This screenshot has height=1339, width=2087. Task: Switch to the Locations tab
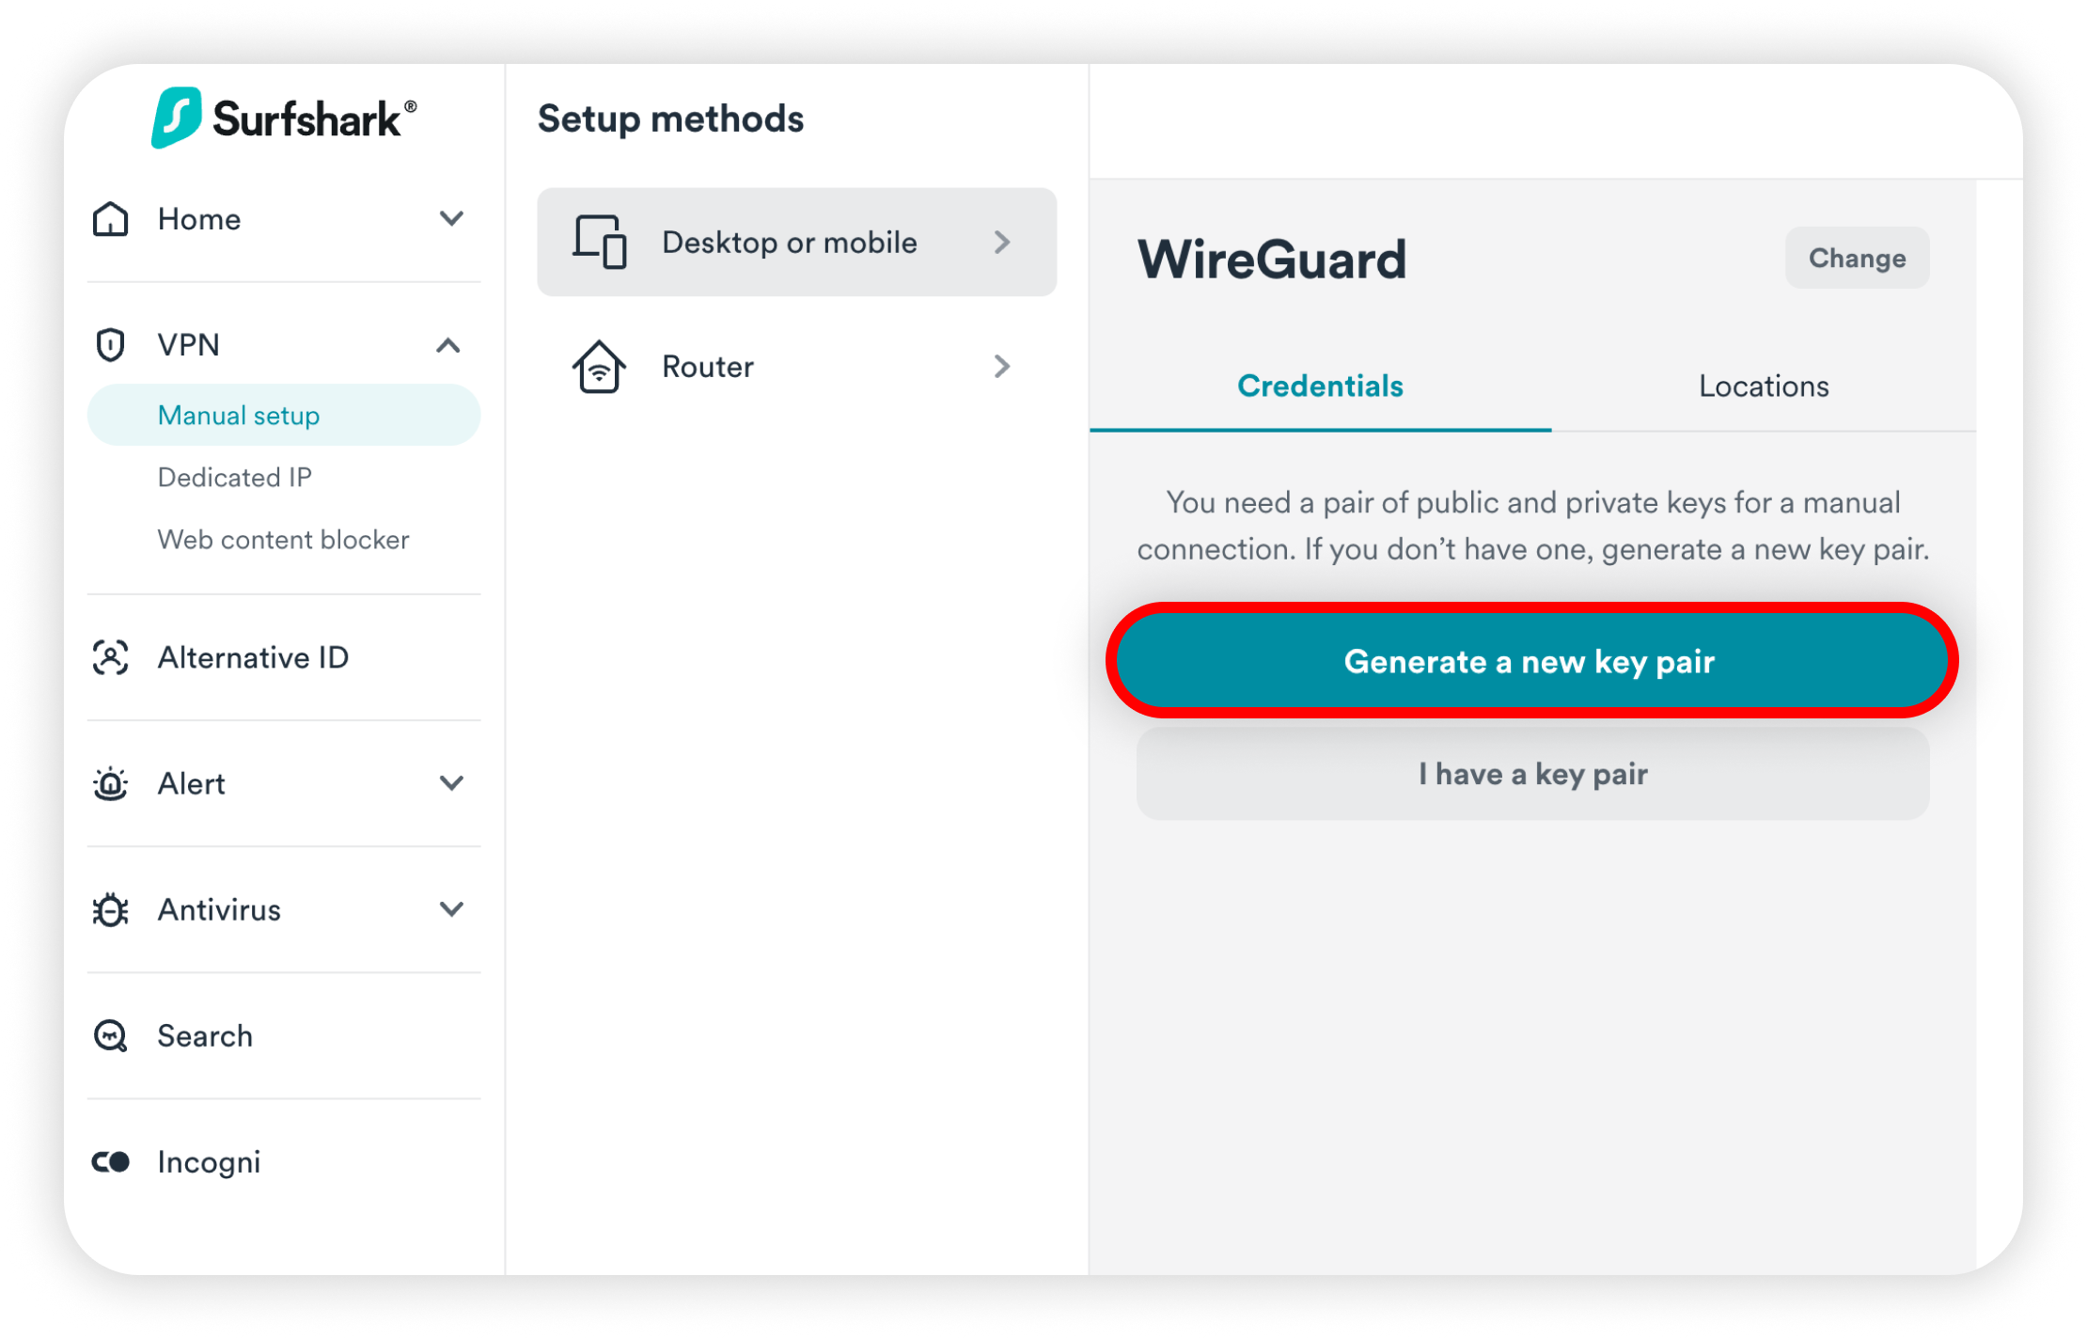[1764, 386]
